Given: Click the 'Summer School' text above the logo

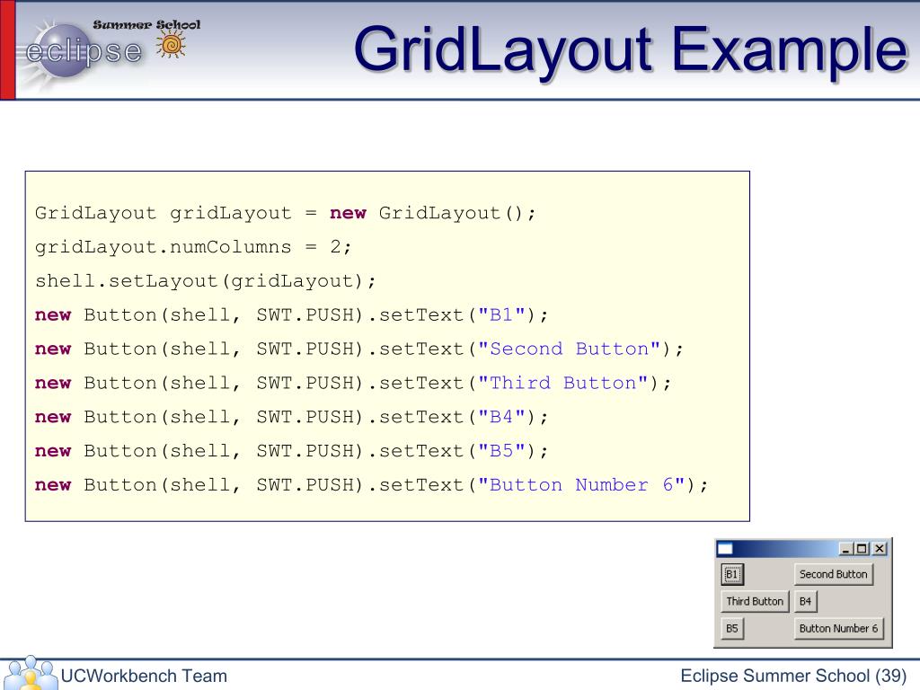Looking at the screenshot, I should click(x=146, y=24).
